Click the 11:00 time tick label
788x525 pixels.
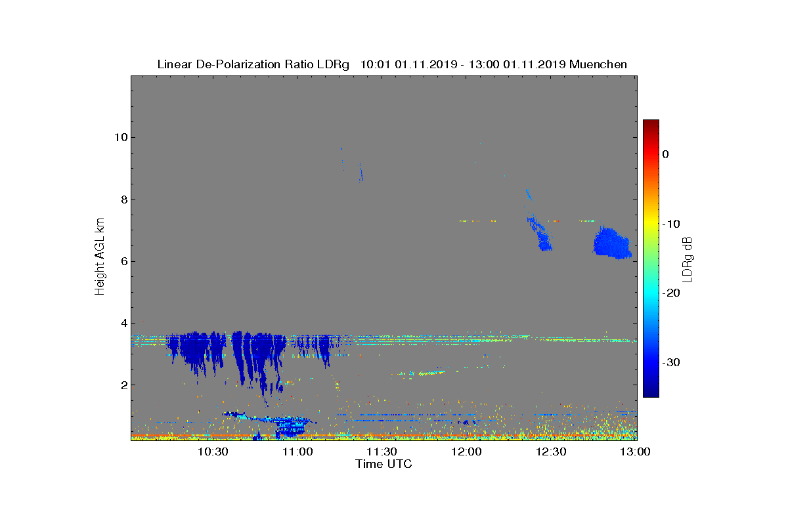[x=297, y=451]
